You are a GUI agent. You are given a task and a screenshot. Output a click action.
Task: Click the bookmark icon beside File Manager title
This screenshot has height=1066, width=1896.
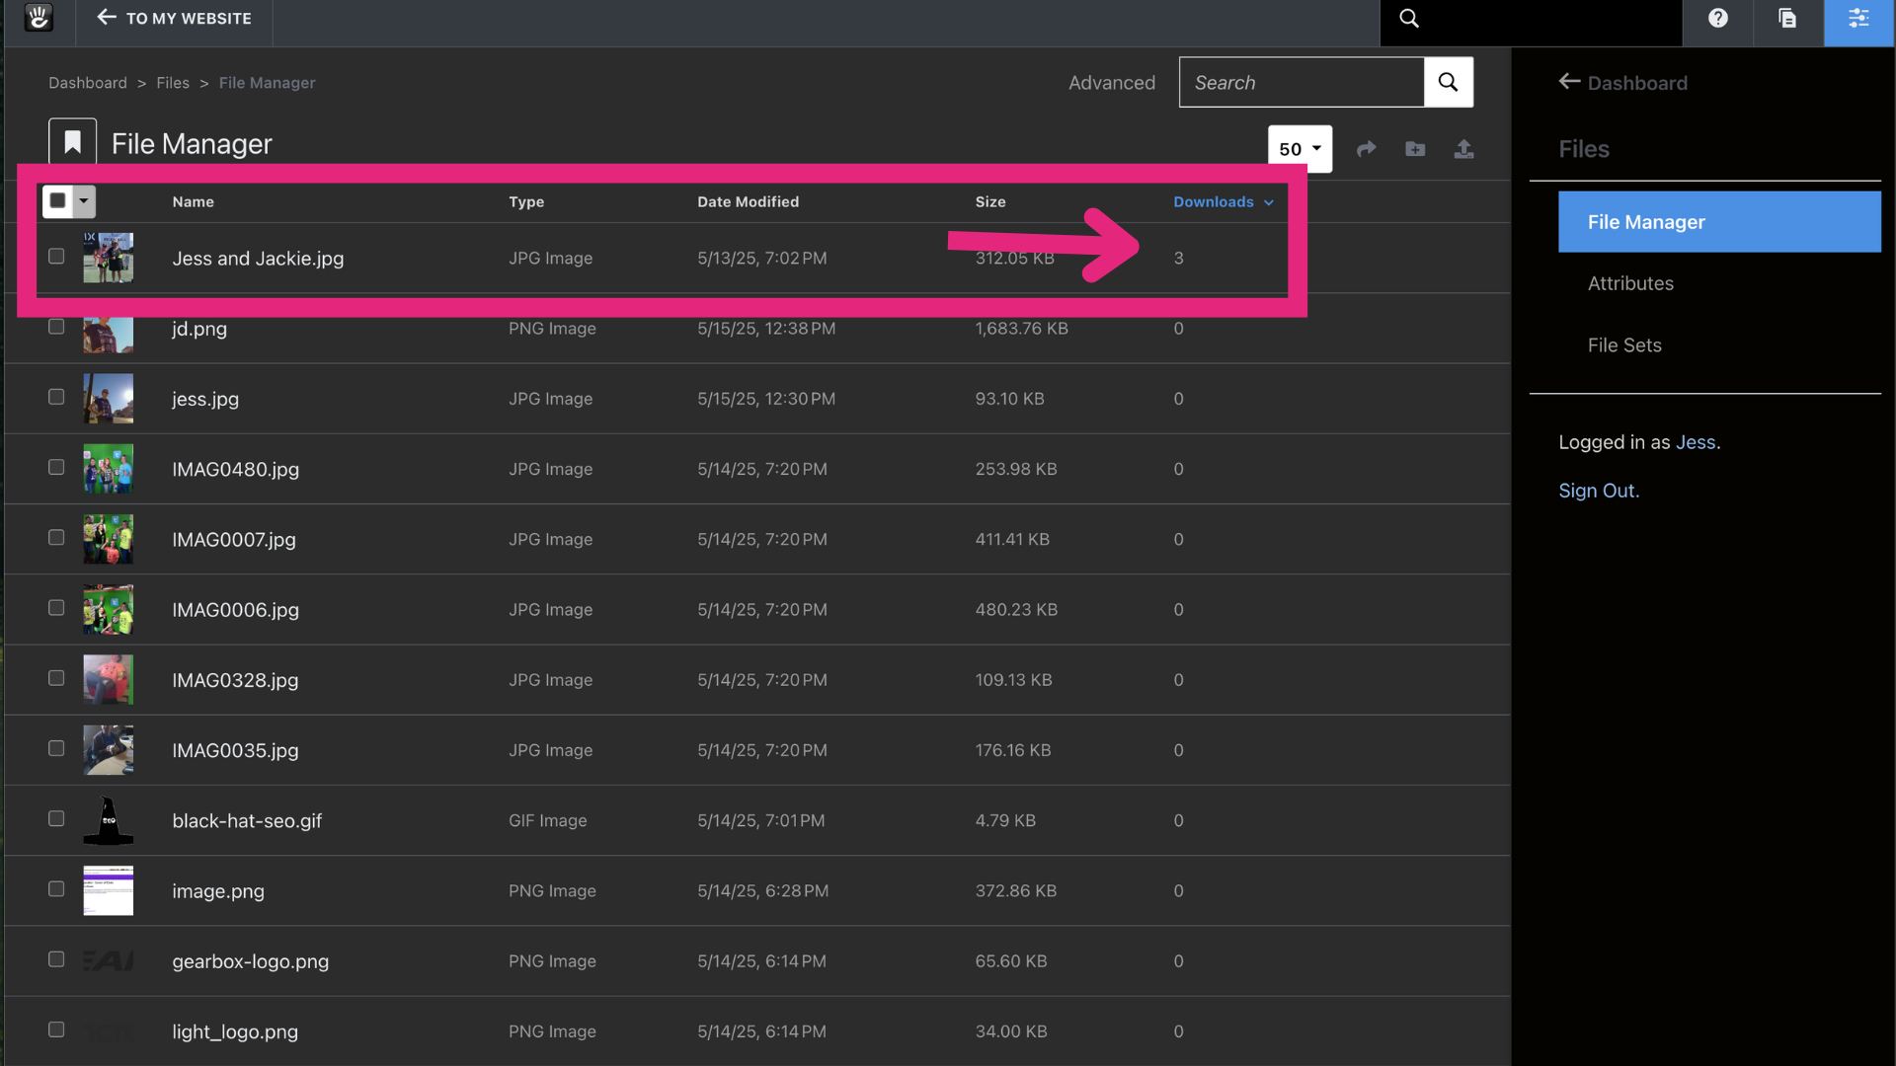click(72, 143)
